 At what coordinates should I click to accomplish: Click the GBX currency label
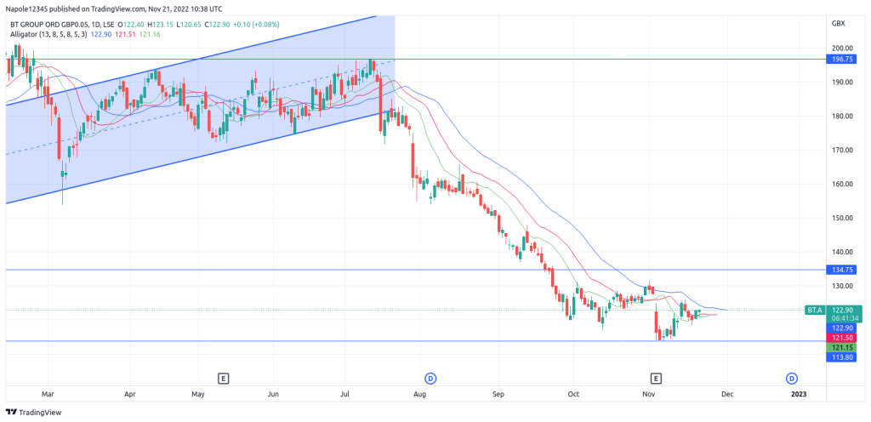coord(838,24)
